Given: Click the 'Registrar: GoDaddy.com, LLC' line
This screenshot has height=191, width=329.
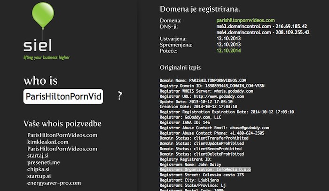Looking at the screenshot, I should click(190, 117).
